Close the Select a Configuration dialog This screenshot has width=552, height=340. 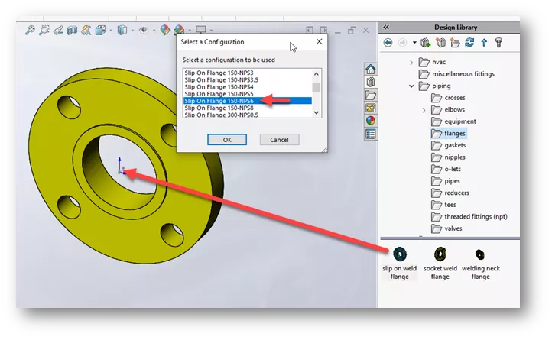[319, 41]
